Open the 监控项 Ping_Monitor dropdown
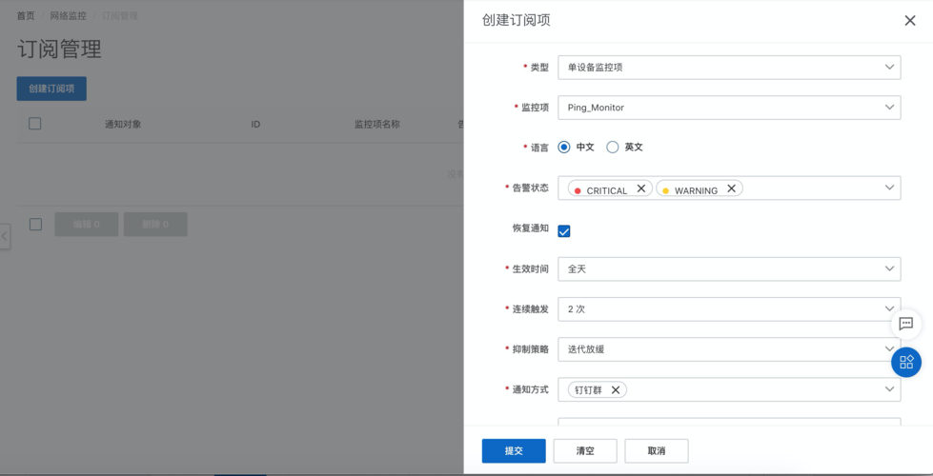The width and height of the screenshot is (933, 476). pyautogui.click(x=729, y=108)
